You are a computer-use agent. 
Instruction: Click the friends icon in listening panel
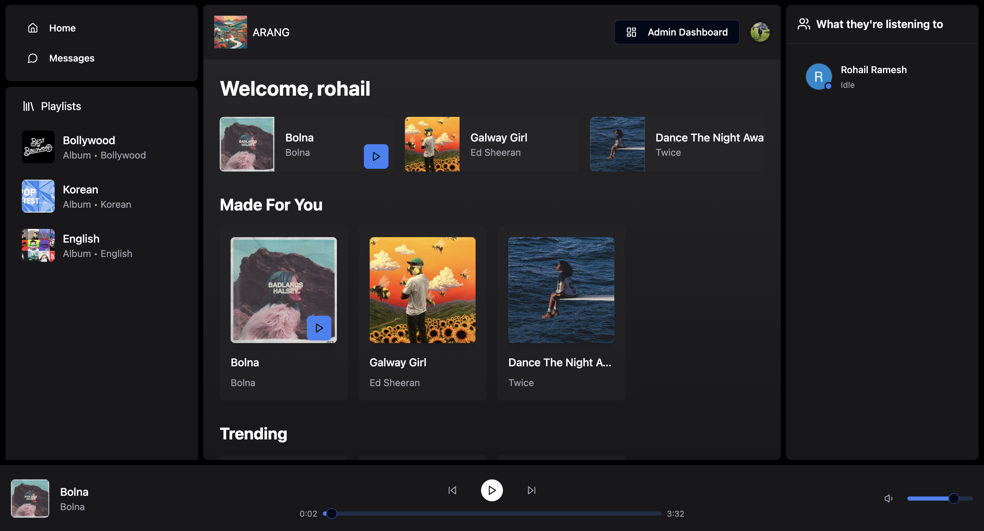pyautogui.click(x=804, y=24)
